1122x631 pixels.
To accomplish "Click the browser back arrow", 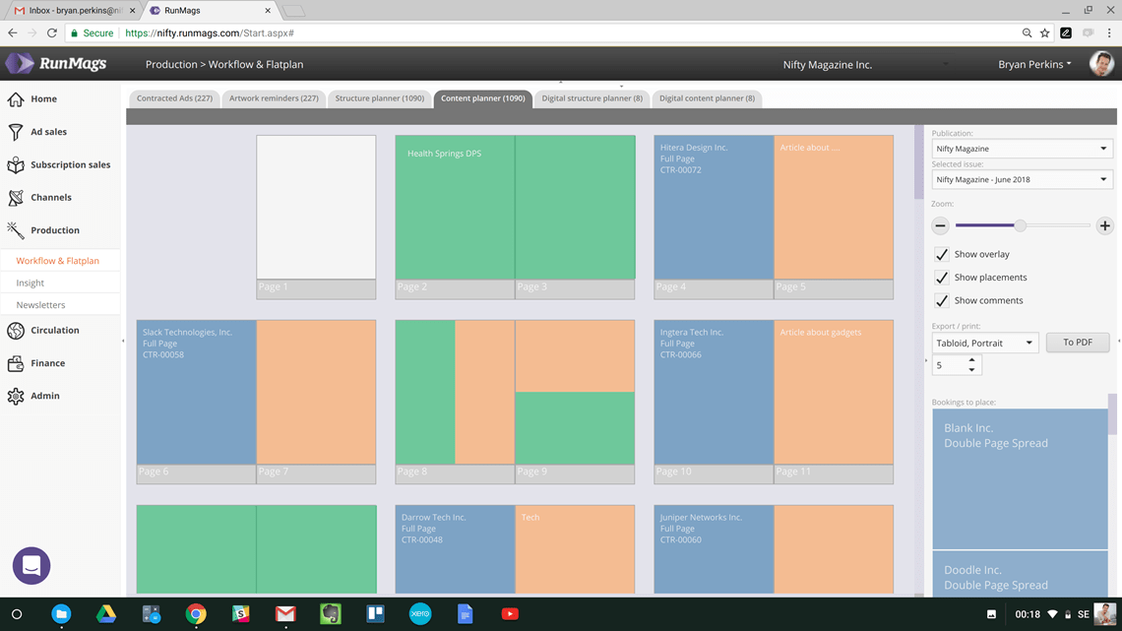I will pos(13,32).
